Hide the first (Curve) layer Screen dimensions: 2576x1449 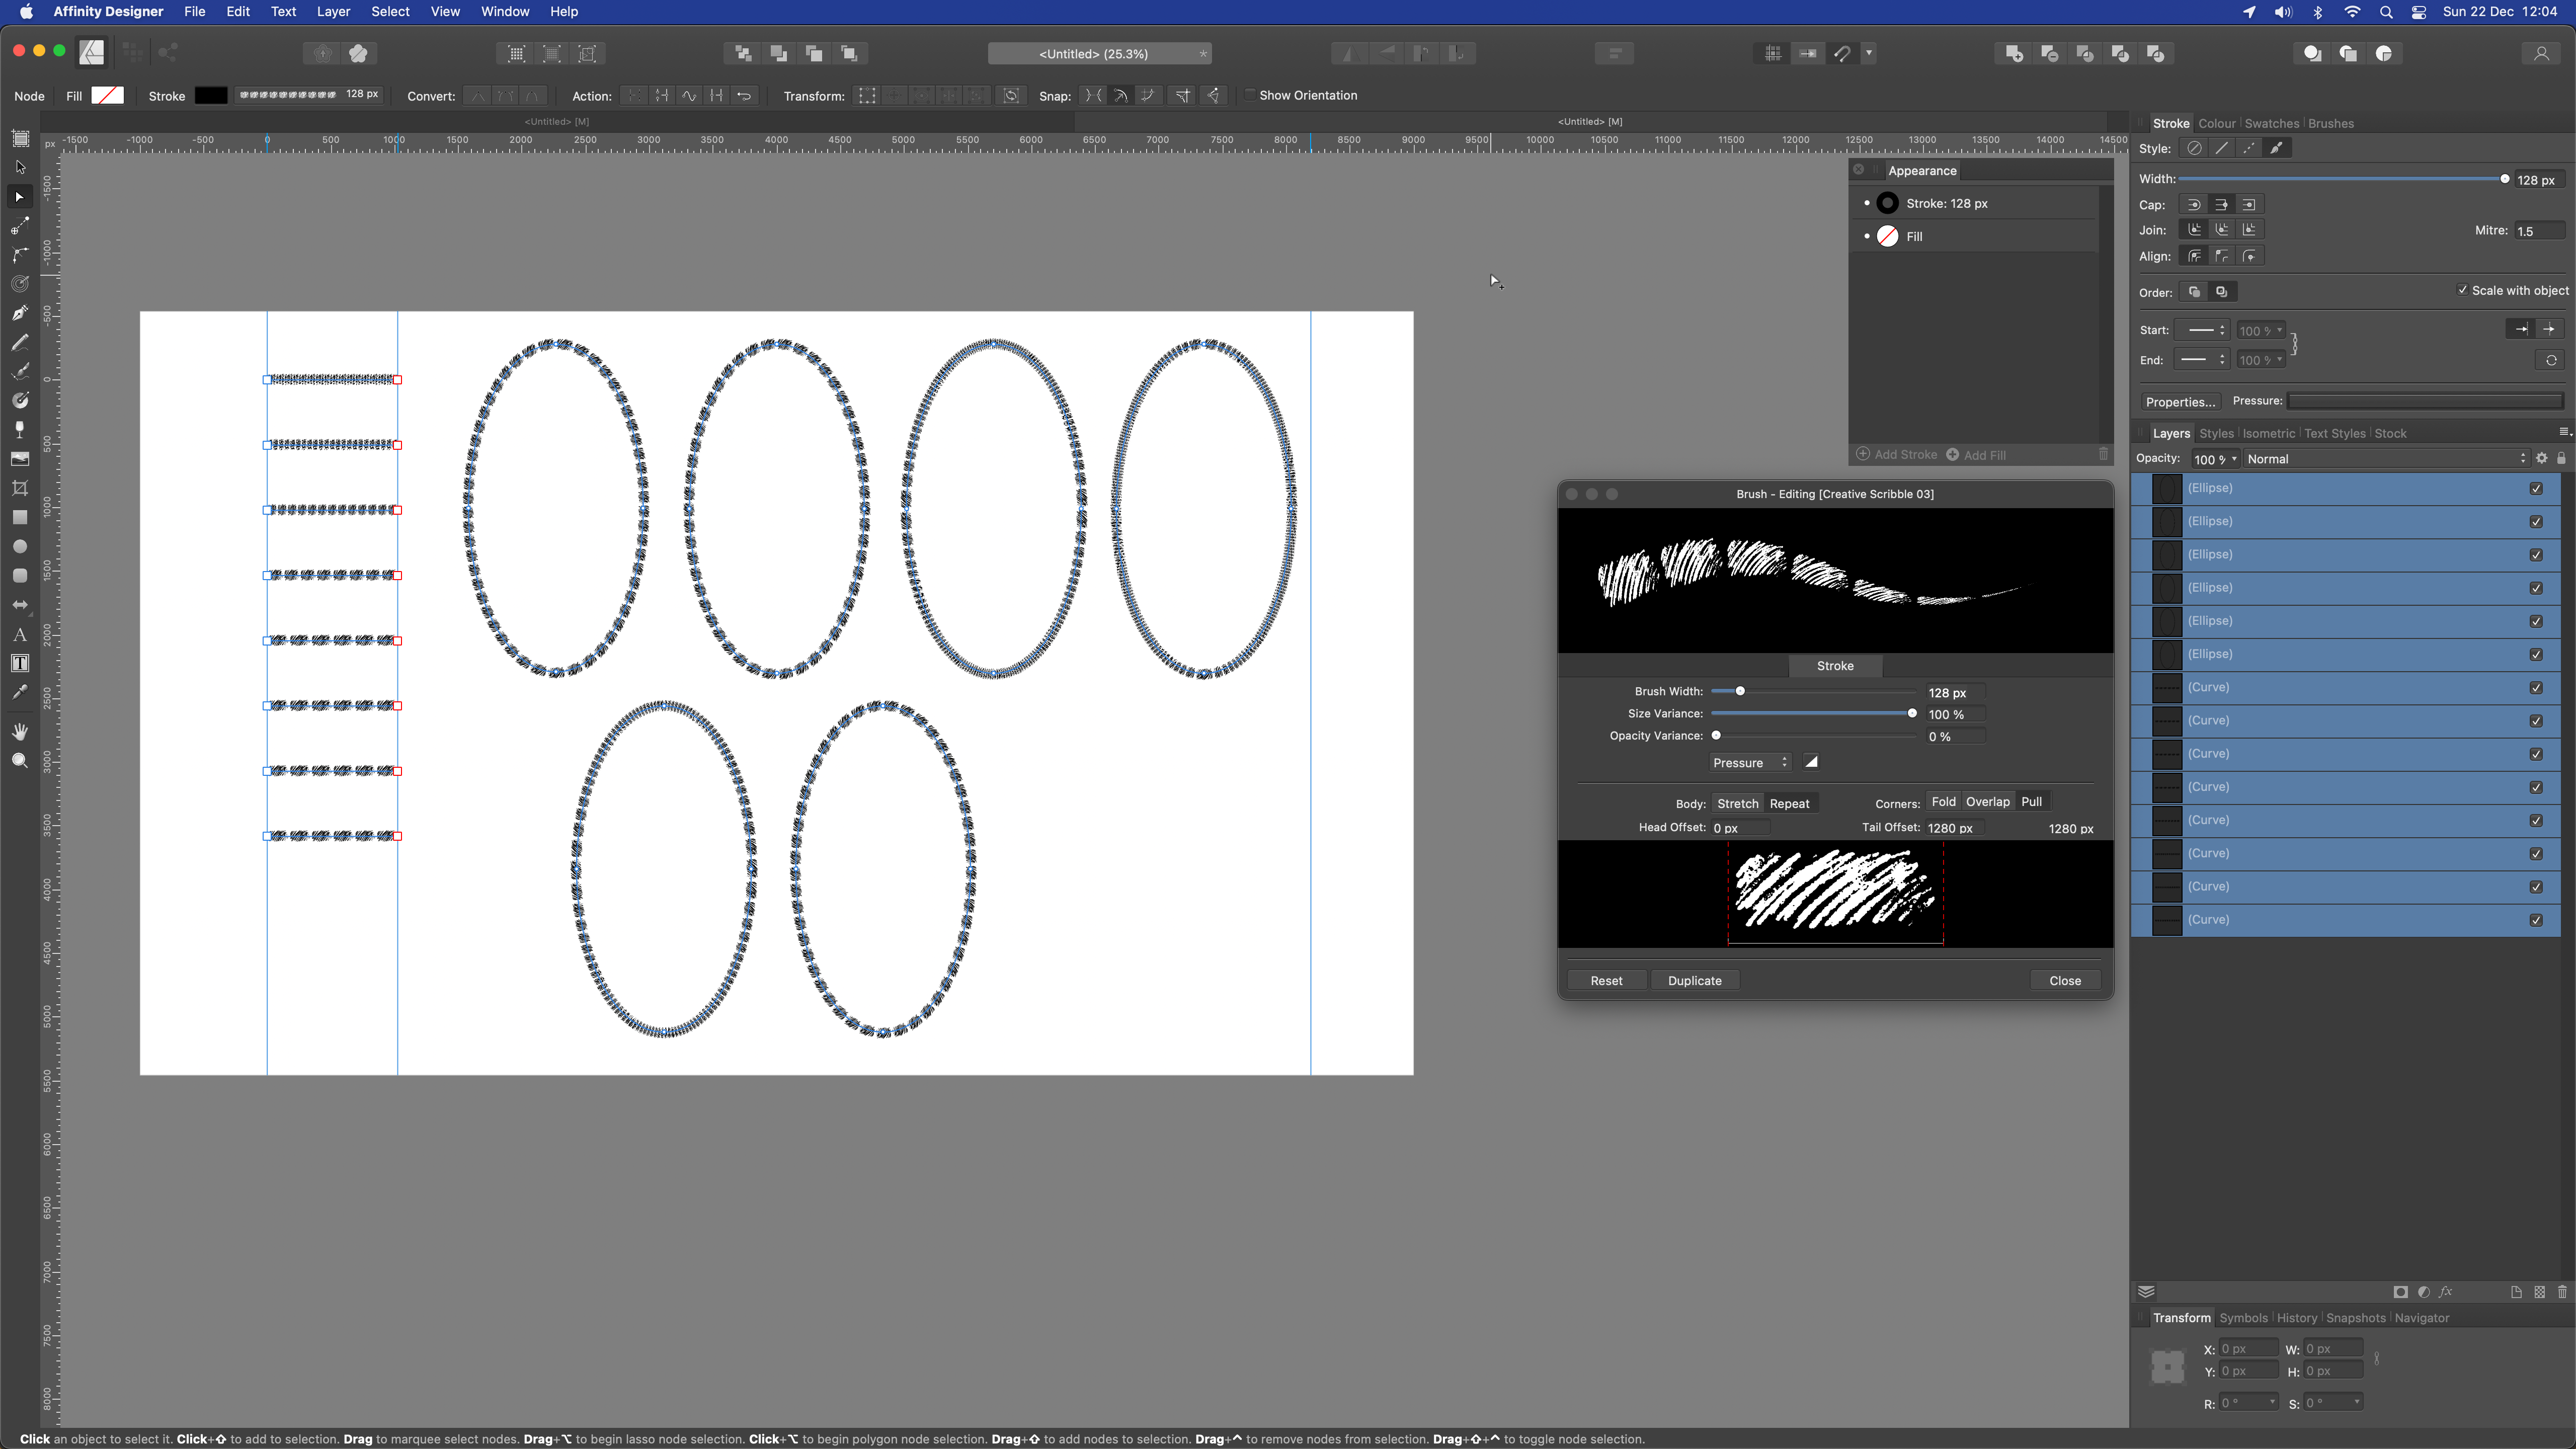point(2536,688)
